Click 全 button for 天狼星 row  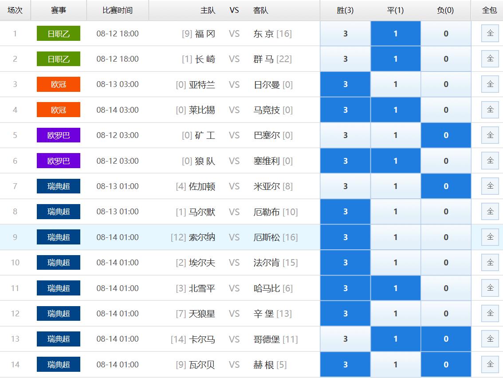point(490,314)
